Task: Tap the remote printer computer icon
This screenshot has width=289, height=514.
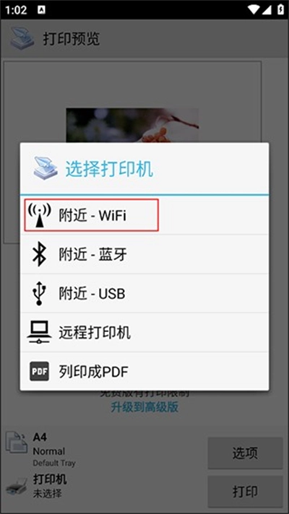Action: (39, 332)
